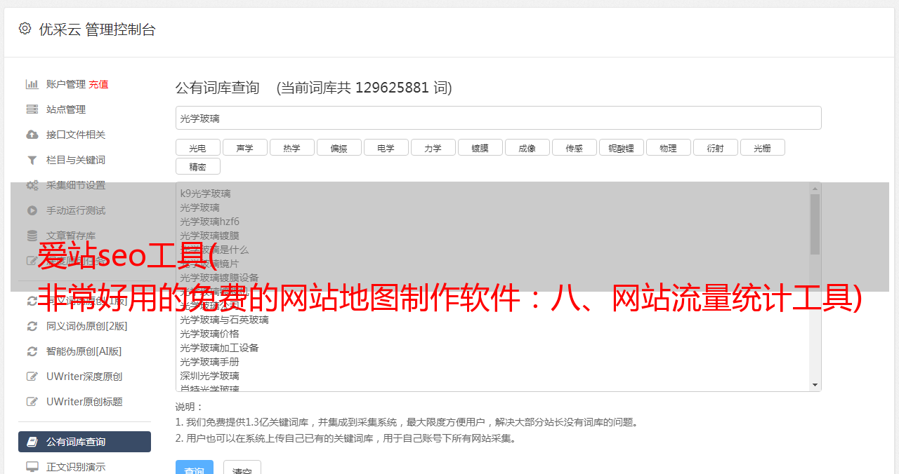Screen dimensions: 899x474
Task: Select the 热学 tag button
Action: click(x=291, y=148)
